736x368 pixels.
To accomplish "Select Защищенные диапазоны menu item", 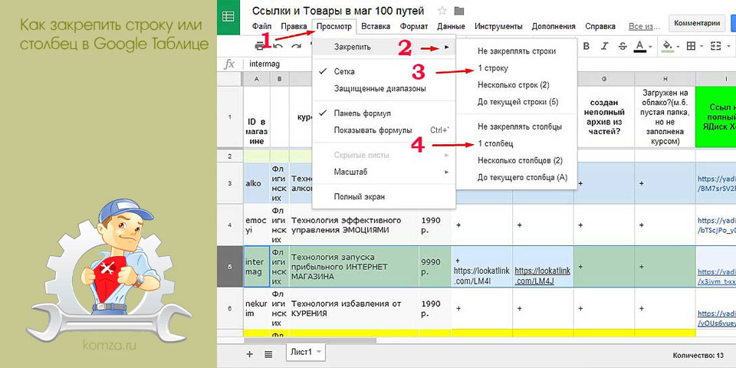I will click(384, 88).
